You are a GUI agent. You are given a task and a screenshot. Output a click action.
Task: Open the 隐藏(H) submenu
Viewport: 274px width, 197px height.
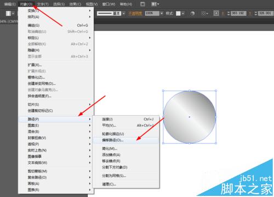click(56, 50)
